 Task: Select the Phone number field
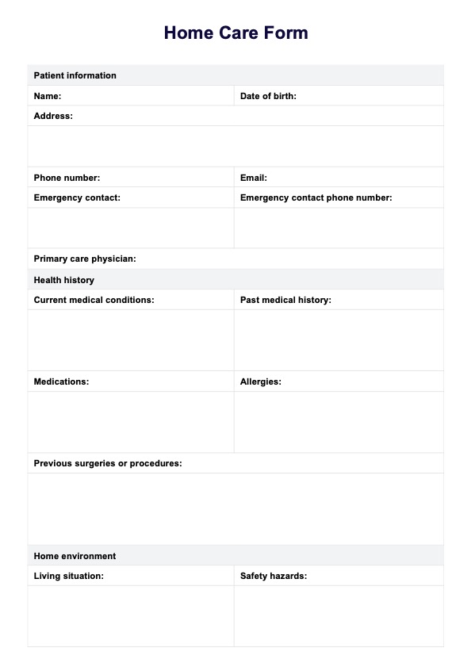[x=131, y=178]
